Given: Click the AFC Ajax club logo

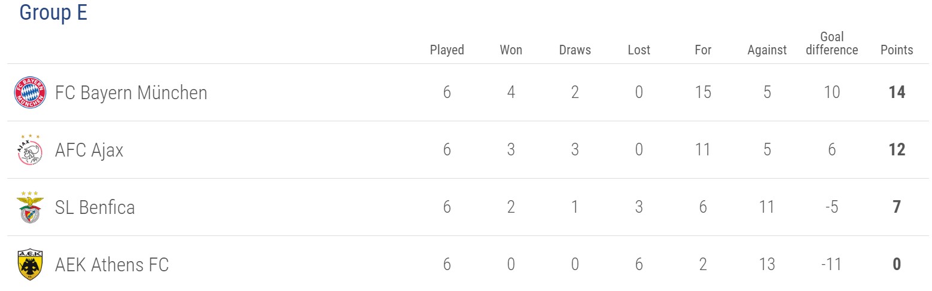Looking at the screenshot, I should [x=30, y=150].
